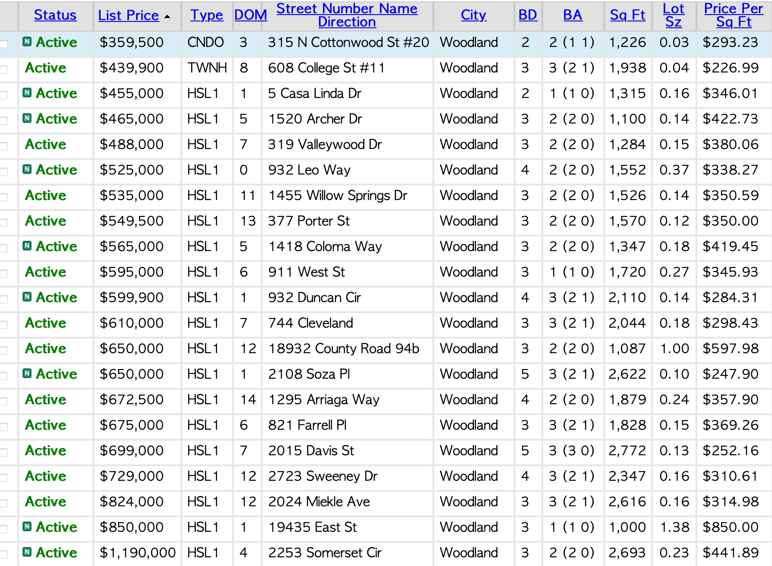This screenshot has width=772, height=566.
Task: Tick the checkbox for 5 Casa Linda Dr
Action: point(4,95)
